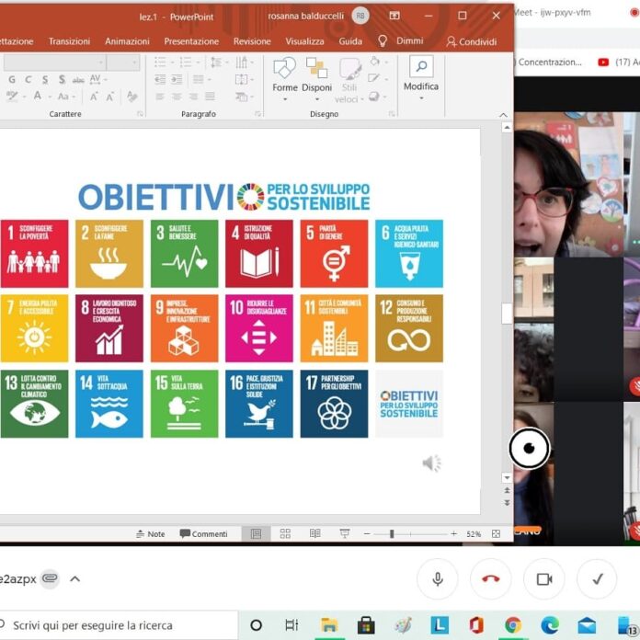Open font color A dropdown
Viewport: 640px width, 640px height.
pos(41,97)
